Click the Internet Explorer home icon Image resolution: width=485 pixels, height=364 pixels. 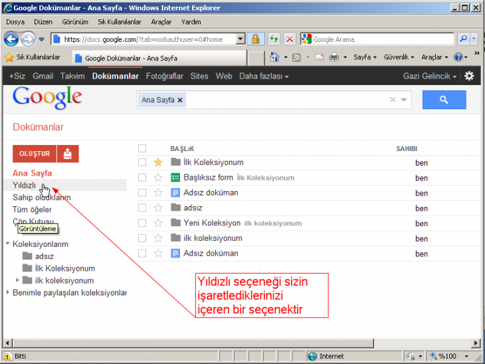tap(274, 57)
